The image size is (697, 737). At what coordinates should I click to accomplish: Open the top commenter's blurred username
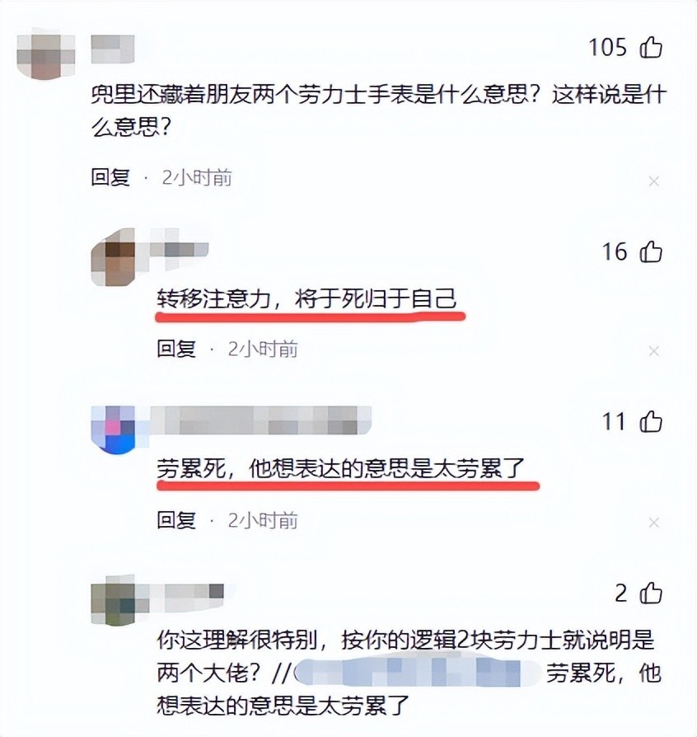pyautogui.click(x=112, y=49)
